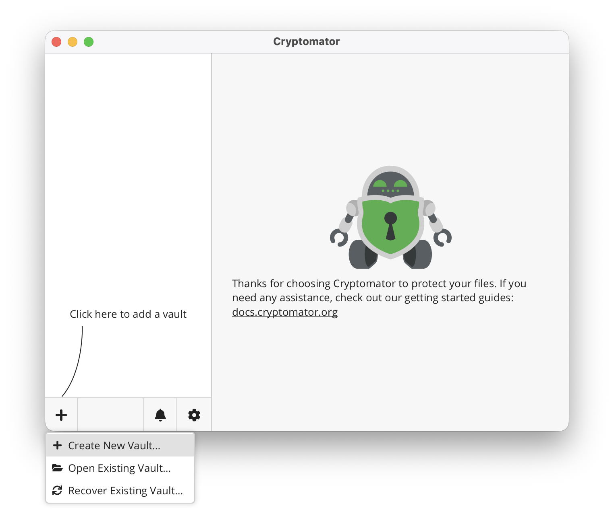614x510 pixels.
Task: Maximize the window using the green button
Action: [x=89, y=42]
